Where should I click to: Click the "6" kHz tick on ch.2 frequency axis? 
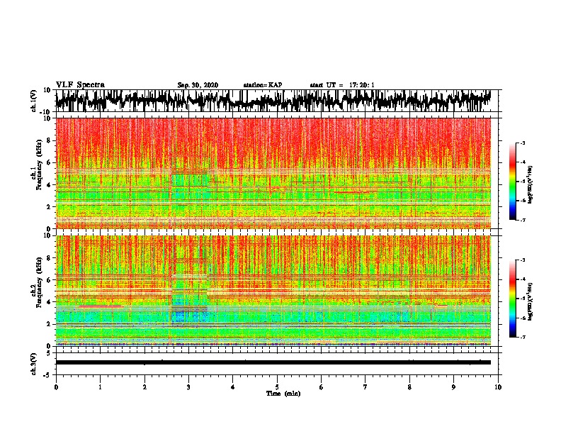coord(50,279)
